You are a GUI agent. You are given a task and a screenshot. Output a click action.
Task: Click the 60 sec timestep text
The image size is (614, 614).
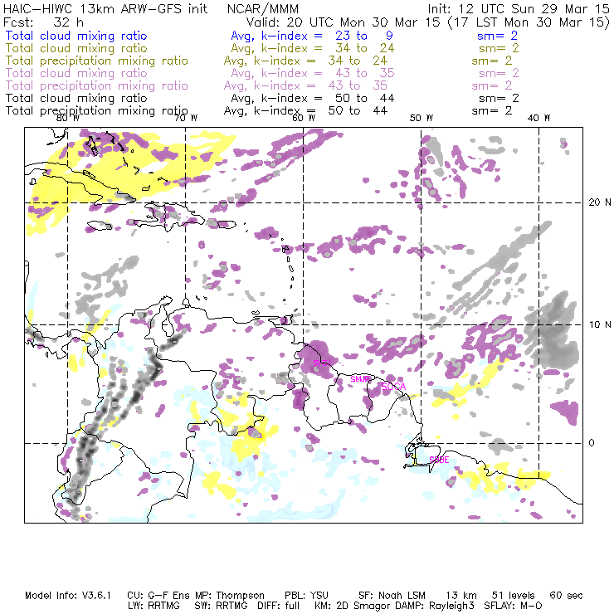(566, 596)
